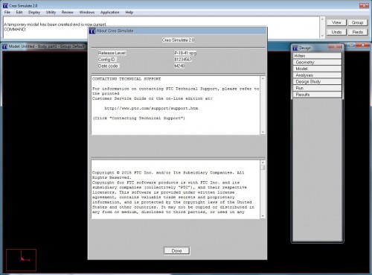372x275 pixels.
Task: Click down arrow of copyright text scrollbar
Action: click(263, 216)
